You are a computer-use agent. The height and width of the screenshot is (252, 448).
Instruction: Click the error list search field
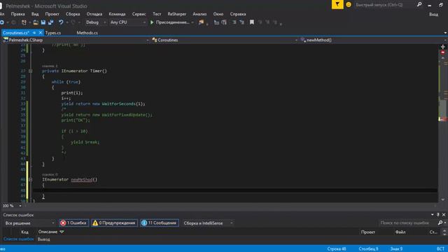(x=407, y=223)
